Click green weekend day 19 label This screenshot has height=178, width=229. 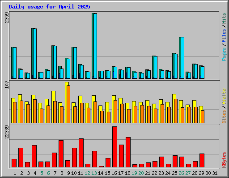click(x=134, y=173)
